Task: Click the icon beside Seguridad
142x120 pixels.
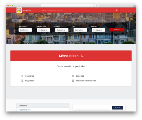Action: tap(22, 81)
